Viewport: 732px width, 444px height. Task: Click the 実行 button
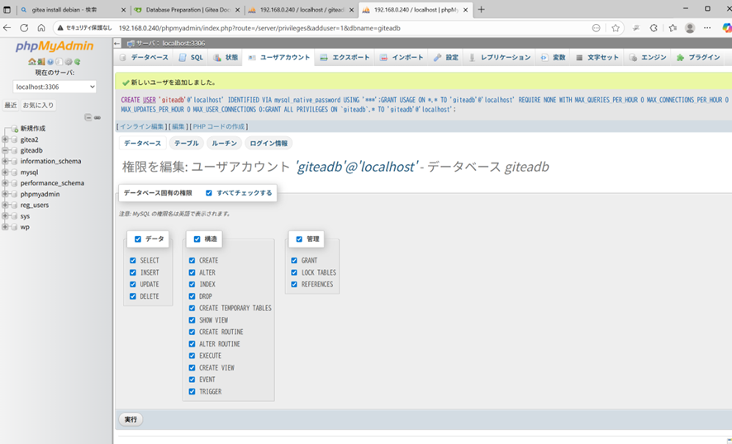pyautogui.click(x=131, y=420)
